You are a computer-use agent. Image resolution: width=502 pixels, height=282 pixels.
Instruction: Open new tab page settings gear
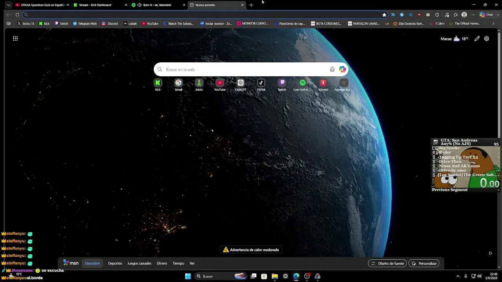pos(487,39)
